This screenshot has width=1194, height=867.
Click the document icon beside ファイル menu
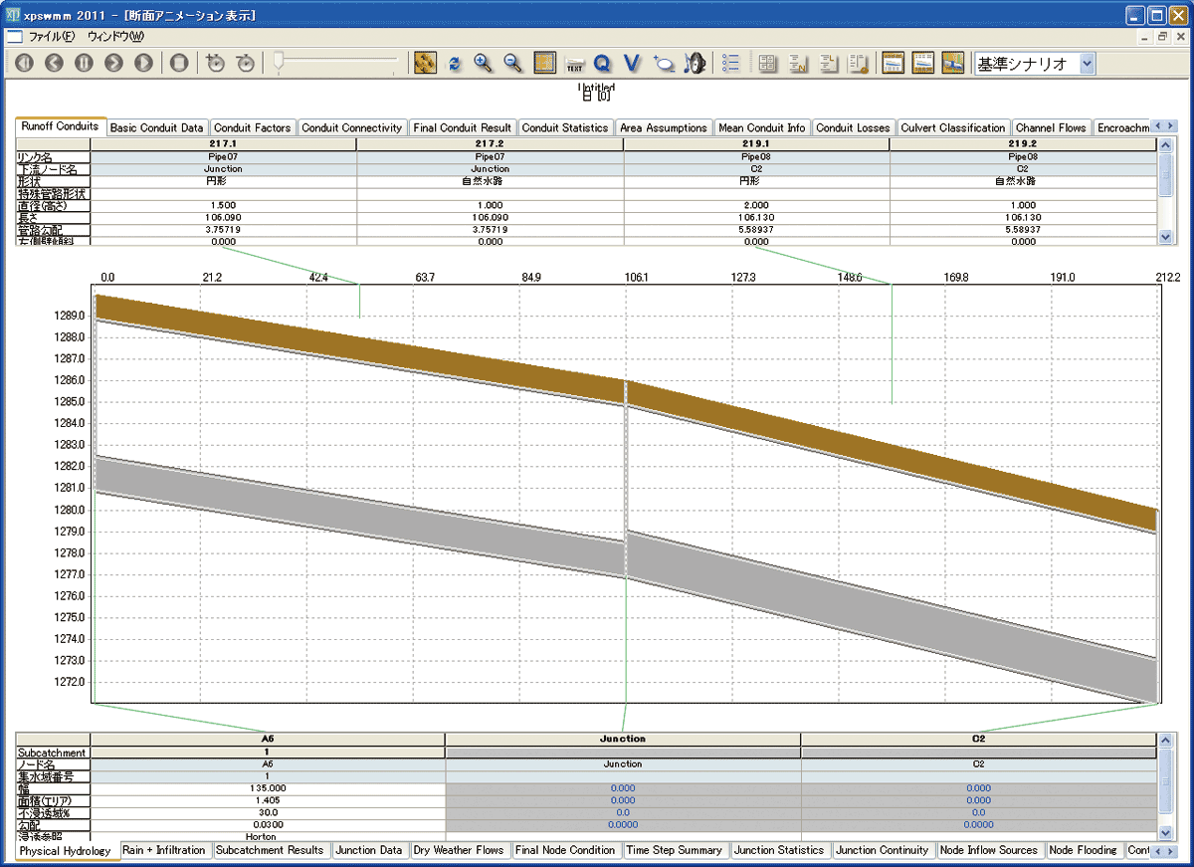14,37
